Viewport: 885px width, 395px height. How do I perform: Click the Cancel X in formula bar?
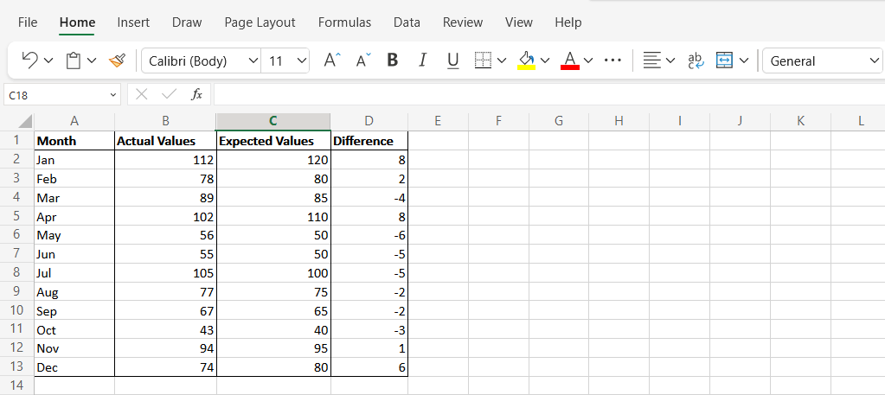click(x=142, y=95)
